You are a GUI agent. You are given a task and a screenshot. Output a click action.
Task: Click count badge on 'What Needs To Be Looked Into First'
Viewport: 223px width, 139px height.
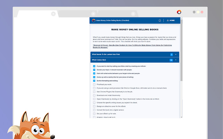[x=171, y=55]
